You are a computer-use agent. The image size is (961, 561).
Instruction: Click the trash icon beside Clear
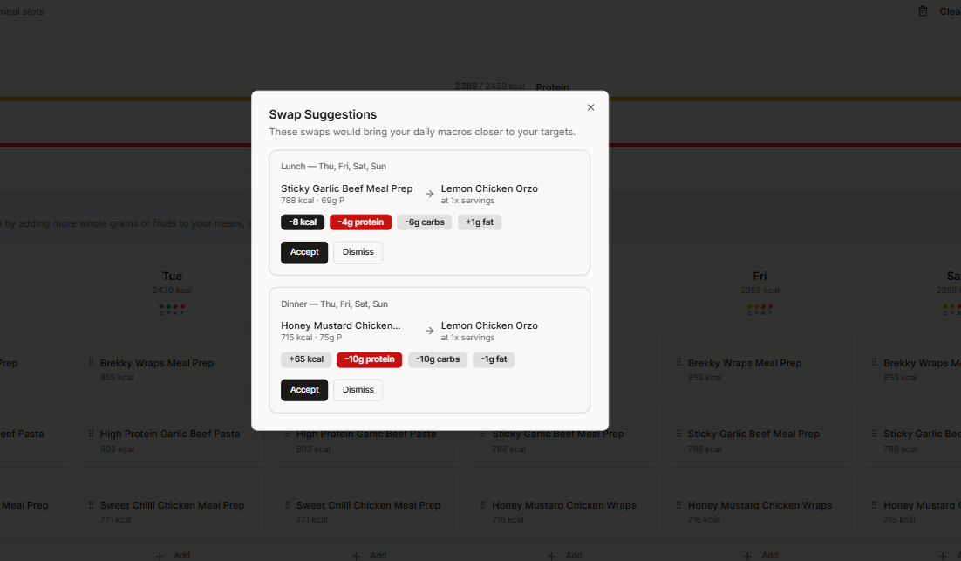(x=923, y=11)
